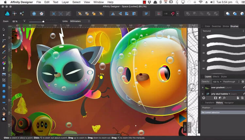Click the Move to Front arrange icon
245x140 pixels.
pyautogui.click(x=101, y=14)
